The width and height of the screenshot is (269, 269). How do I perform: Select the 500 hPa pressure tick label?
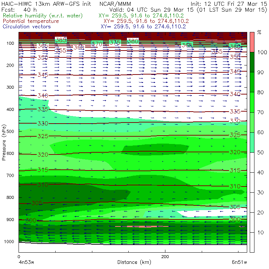(10, 131)
